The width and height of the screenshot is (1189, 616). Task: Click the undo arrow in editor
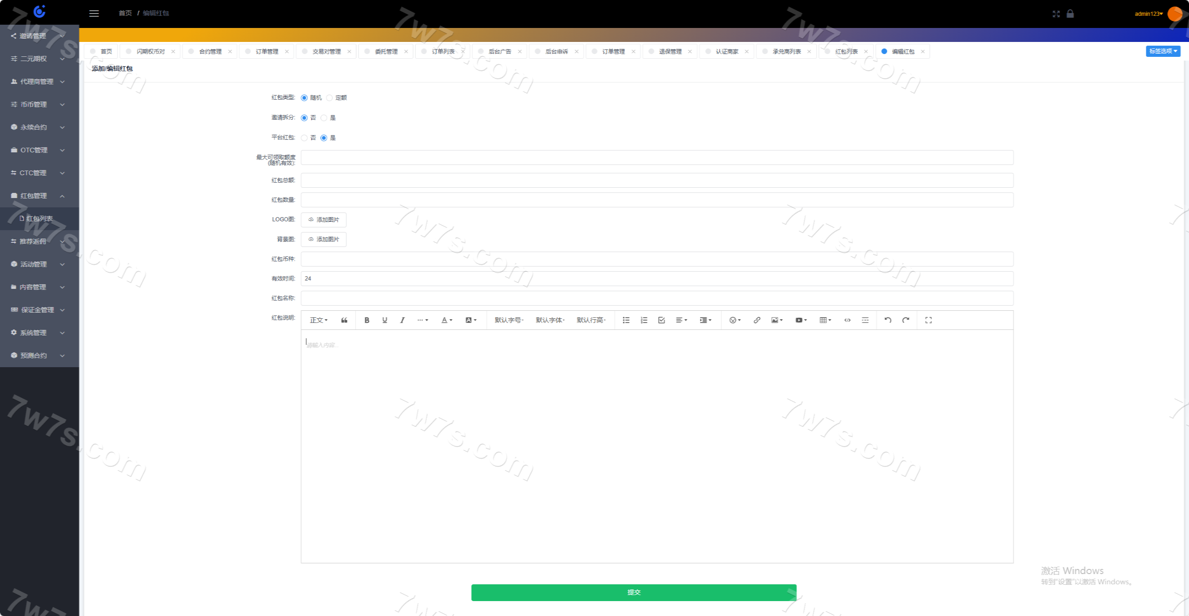[888, 320]
